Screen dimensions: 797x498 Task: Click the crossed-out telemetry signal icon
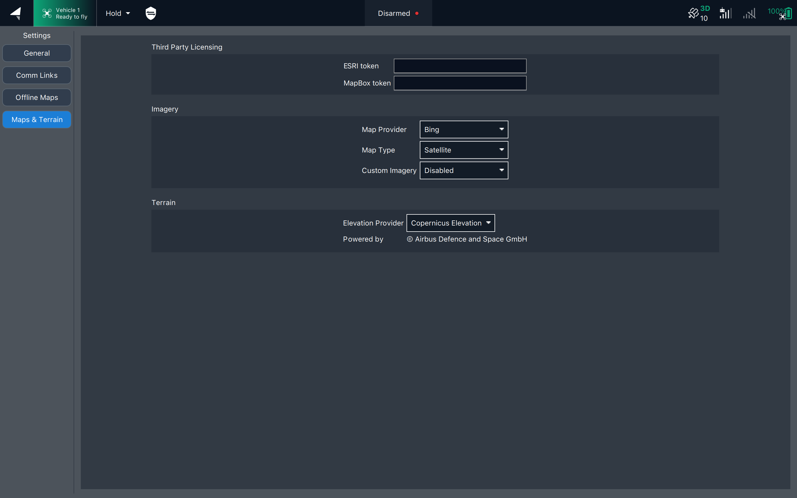(x=749, y=14)
